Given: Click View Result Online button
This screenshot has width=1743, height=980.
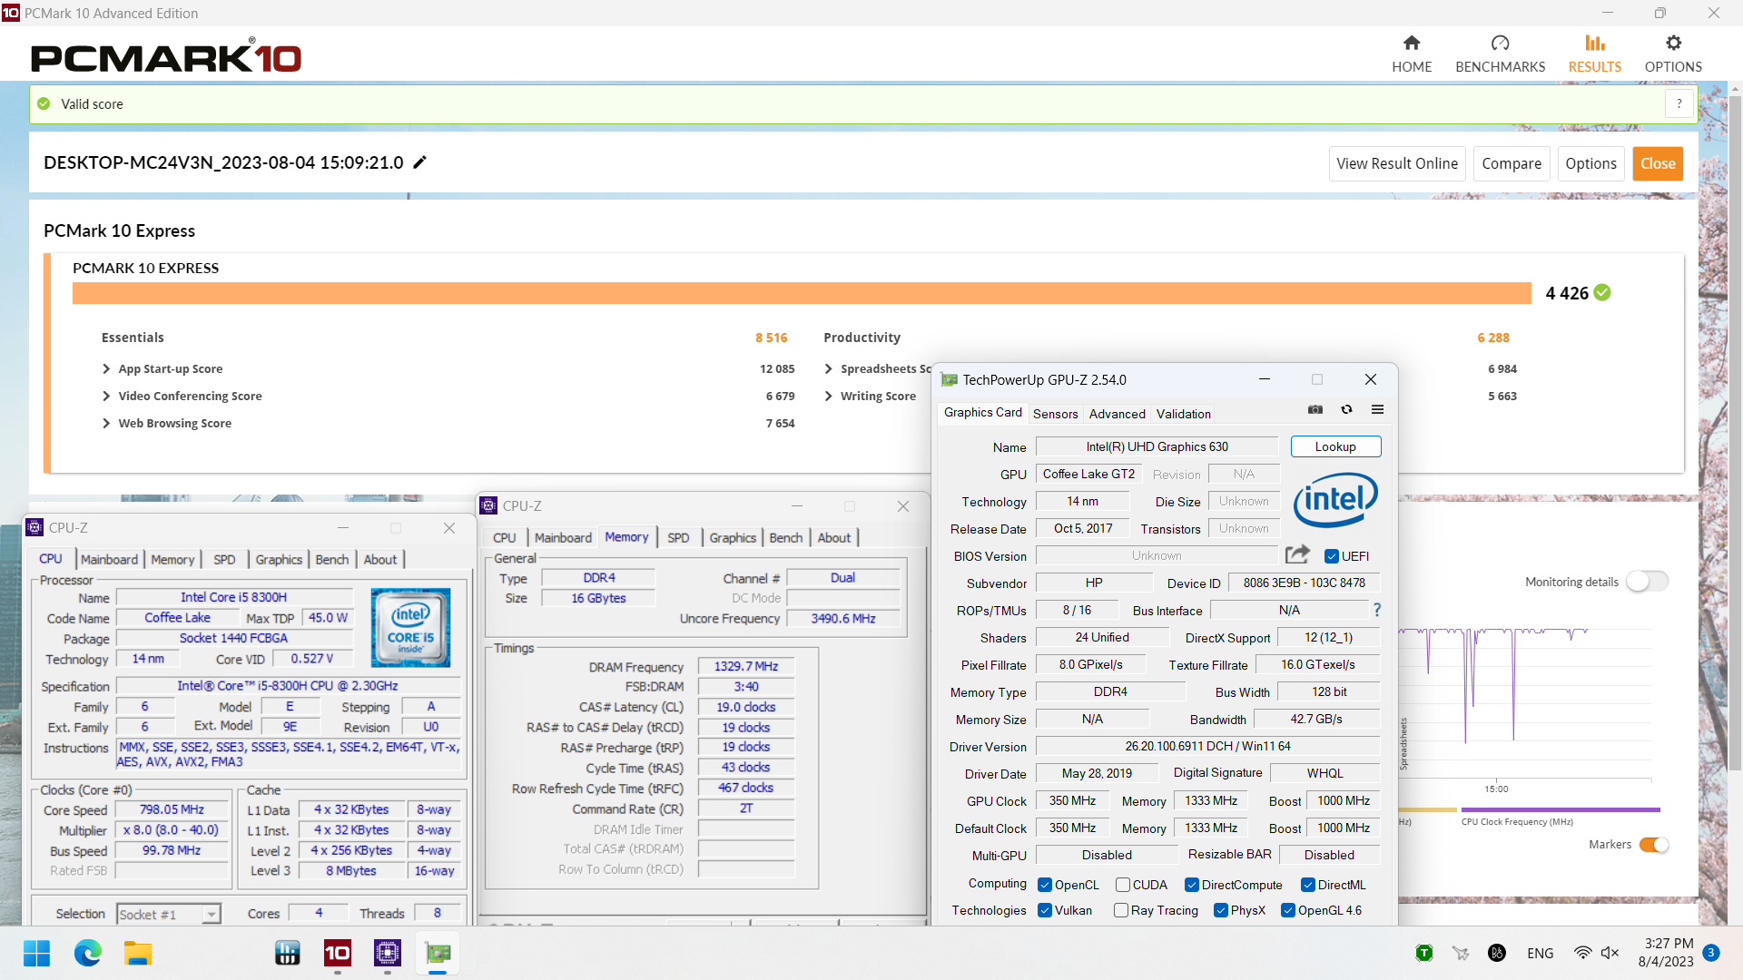Looking at the screenshot, I should [1397, 163].
